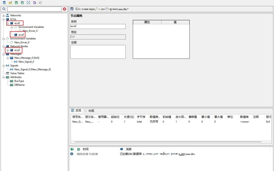Collapse the Attributes tree node
The height and width of the screenshot is (171, 274).
tap(4, 77)
